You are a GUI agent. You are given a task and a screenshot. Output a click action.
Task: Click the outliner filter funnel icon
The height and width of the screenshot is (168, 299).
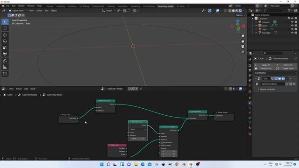point(289,11)
